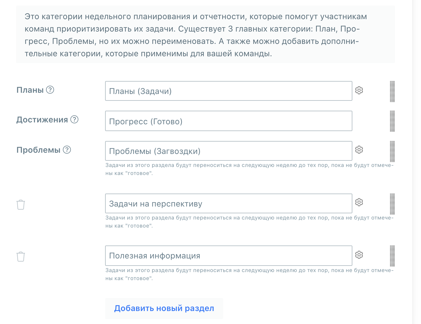421x324 pixels.
Task: Open settings gear for Планы (Задачи) section
Action: [x=359, y=90]
